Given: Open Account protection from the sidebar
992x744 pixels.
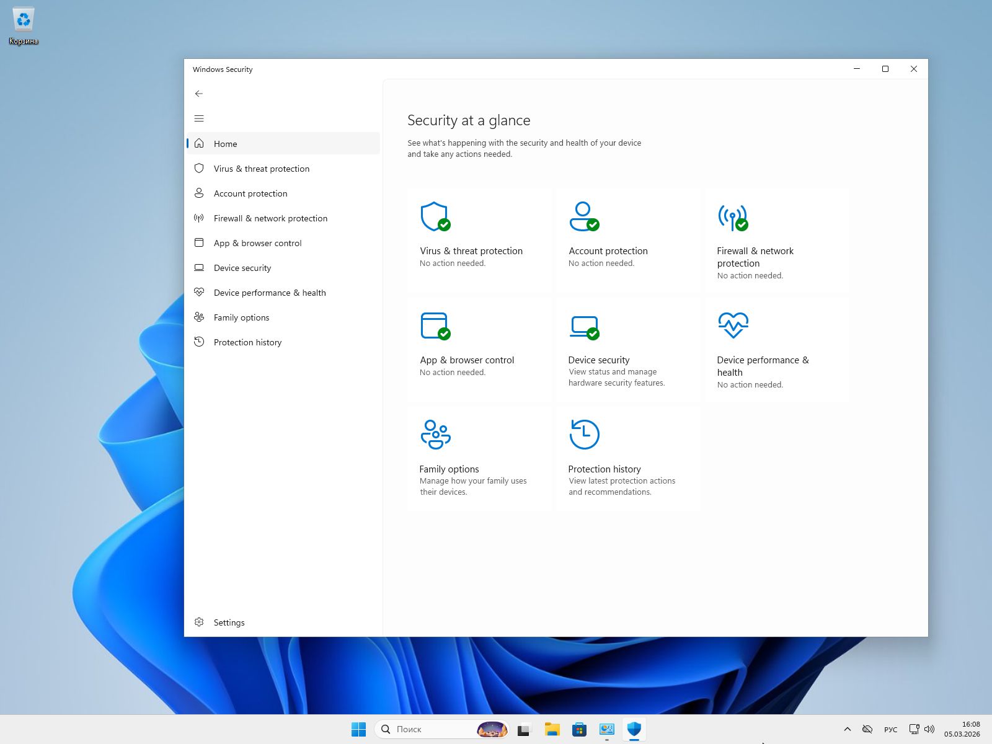Looking at the screenshot, I should (250, 193).
